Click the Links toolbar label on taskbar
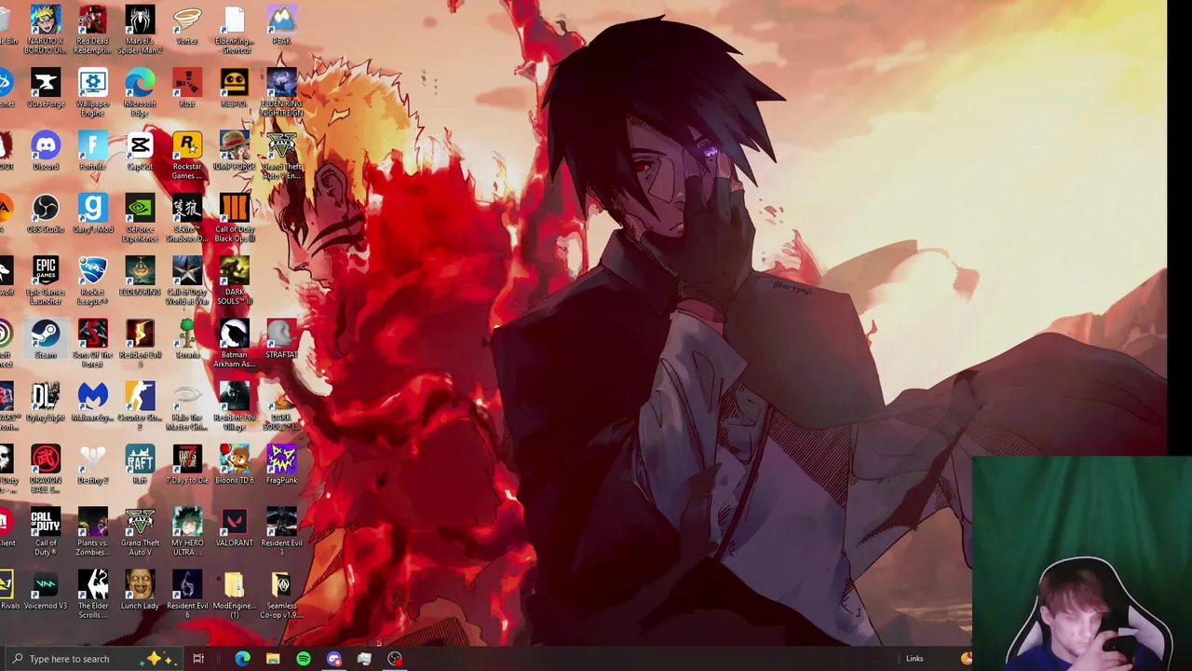 914,659
